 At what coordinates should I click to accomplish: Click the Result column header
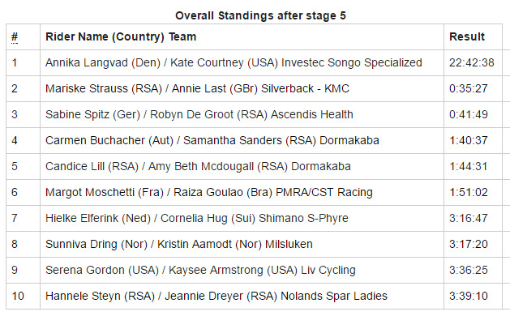pyautogui.click(x=467, y=36)
